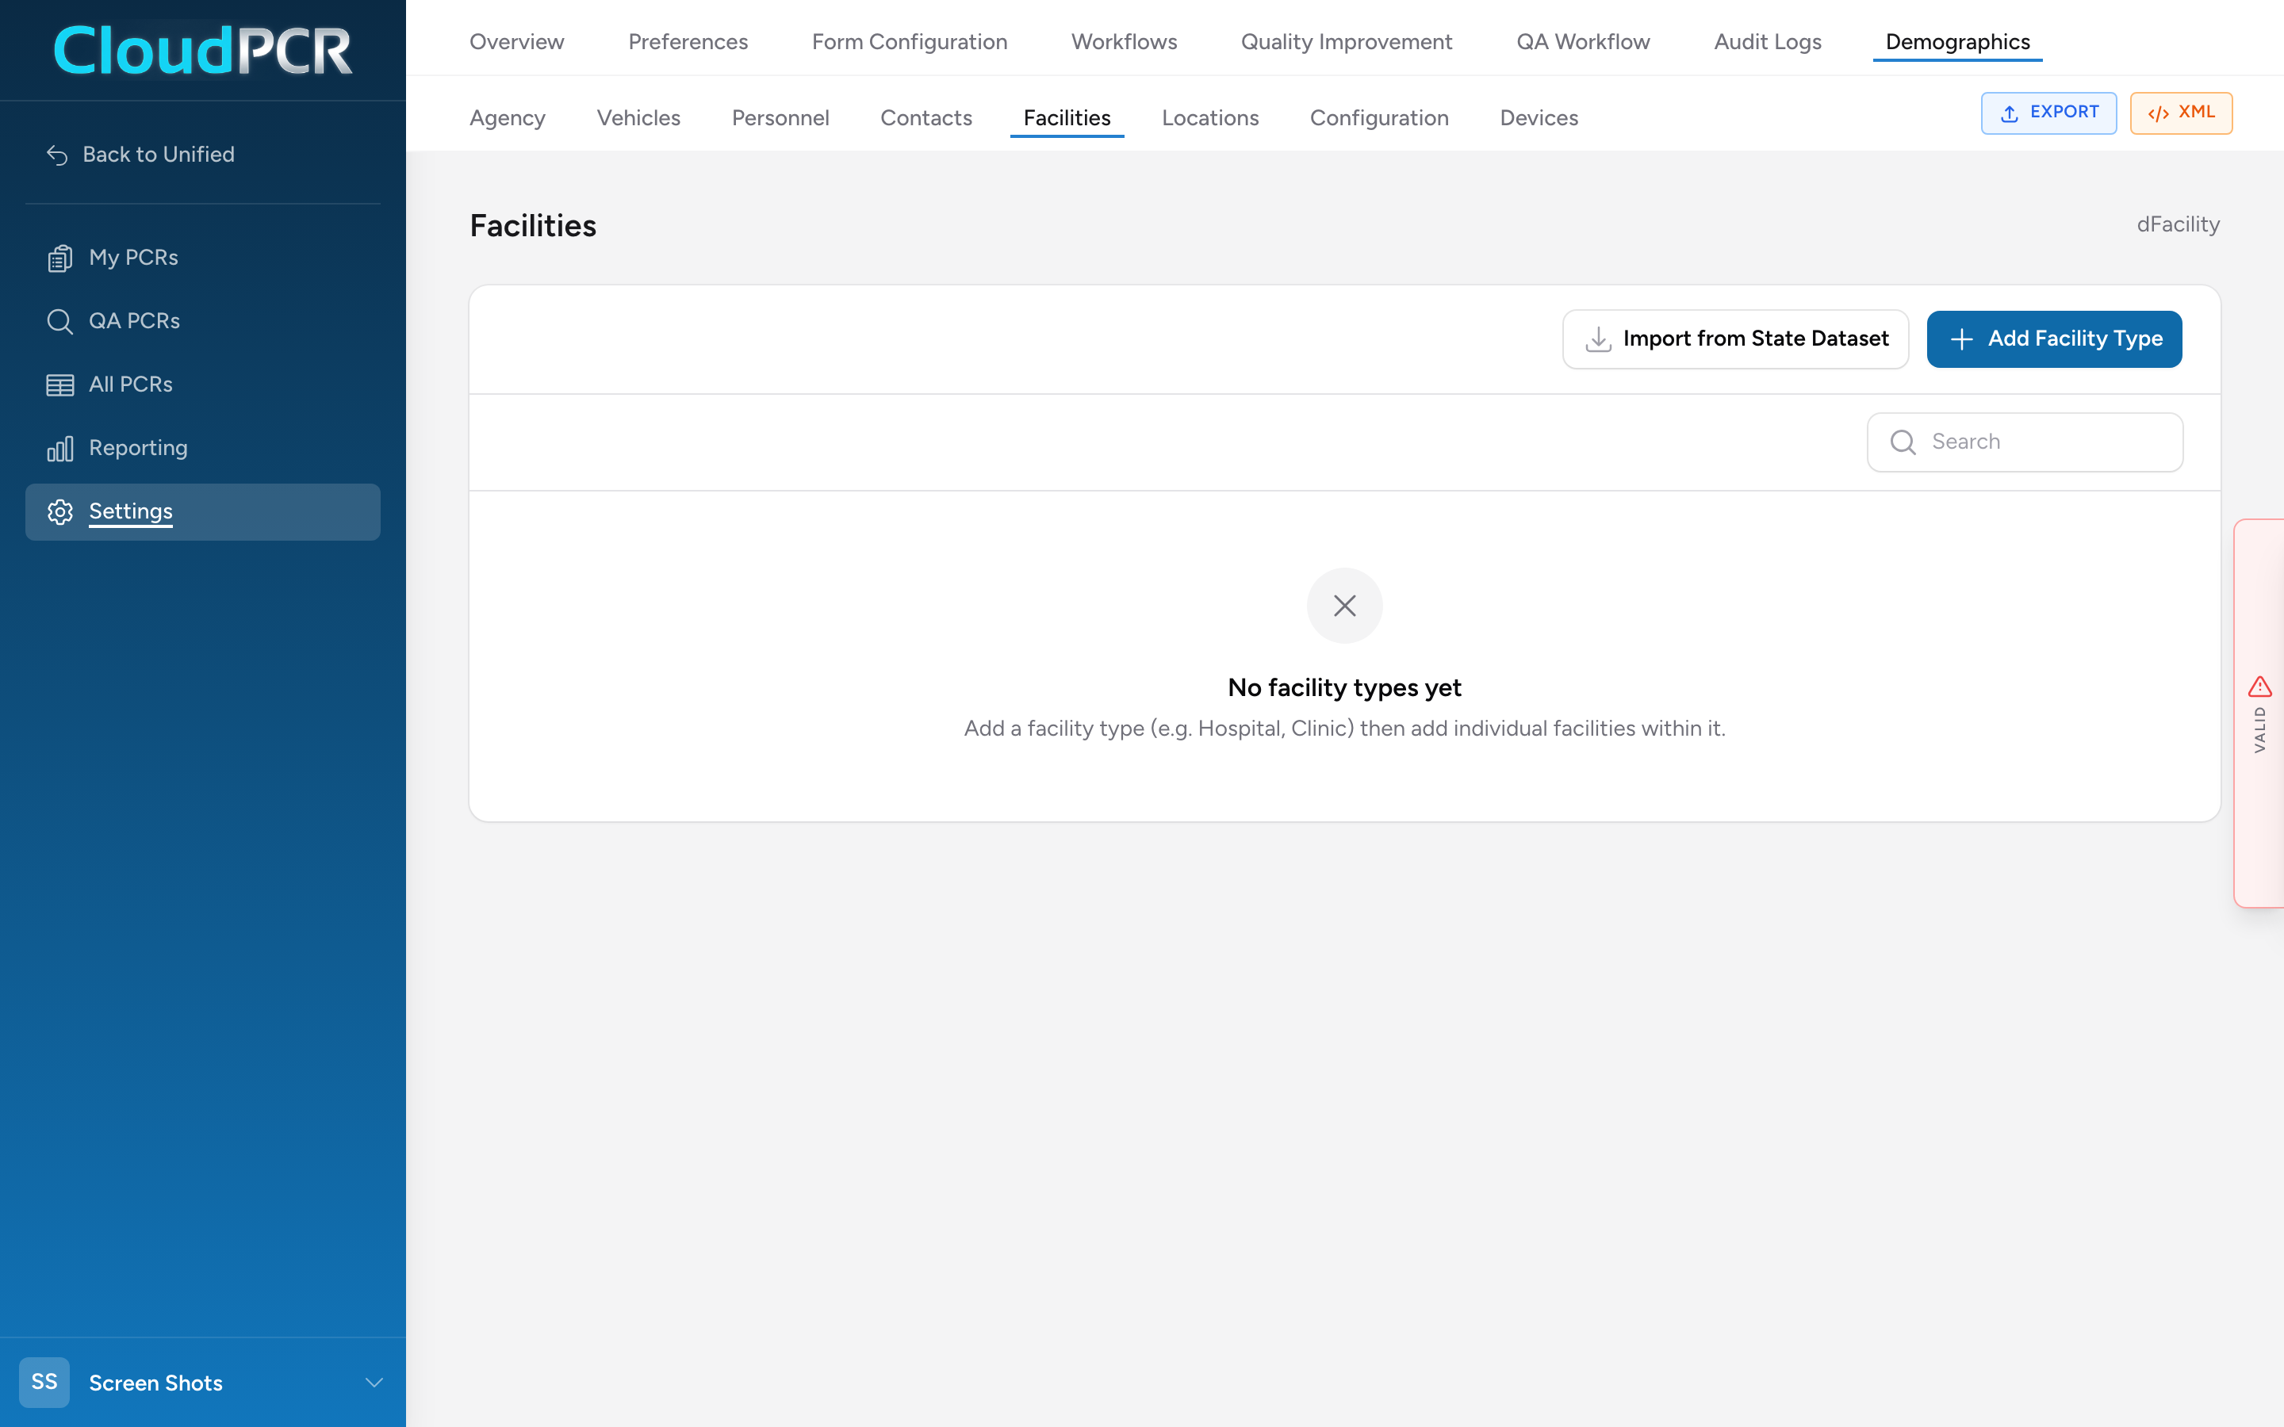Click the CloudPCR logo

click(x=203, y=50)
